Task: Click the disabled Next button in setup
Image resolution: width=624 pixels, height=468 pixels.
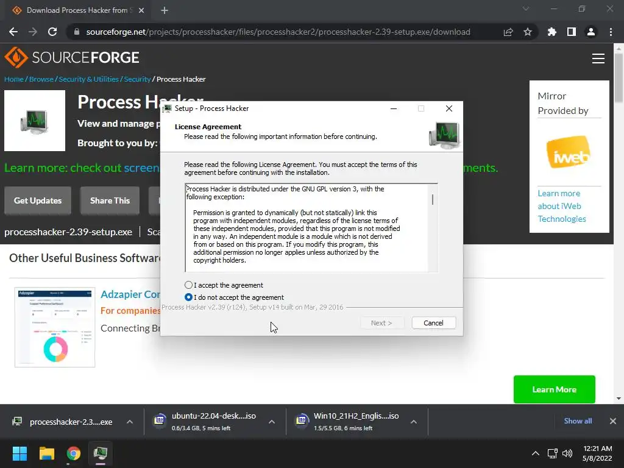Action: pos(381,323)
